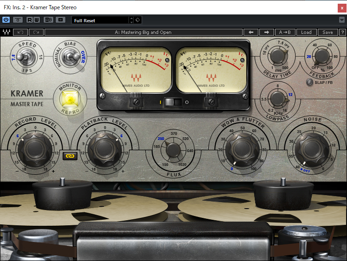Screen dimensions: 347x261
Task: Select 1020 on Flux dial
Action: (x=182, y=165)
